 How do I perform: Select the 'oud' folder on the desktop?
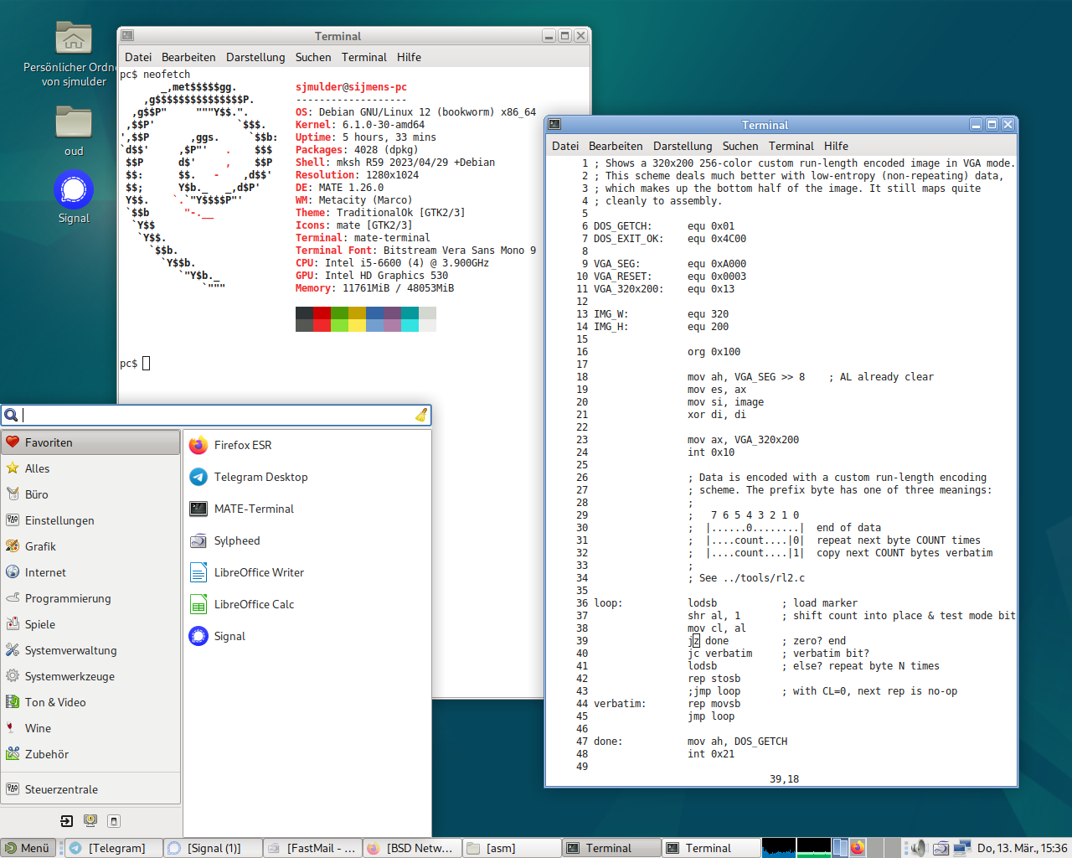point(74,124)
